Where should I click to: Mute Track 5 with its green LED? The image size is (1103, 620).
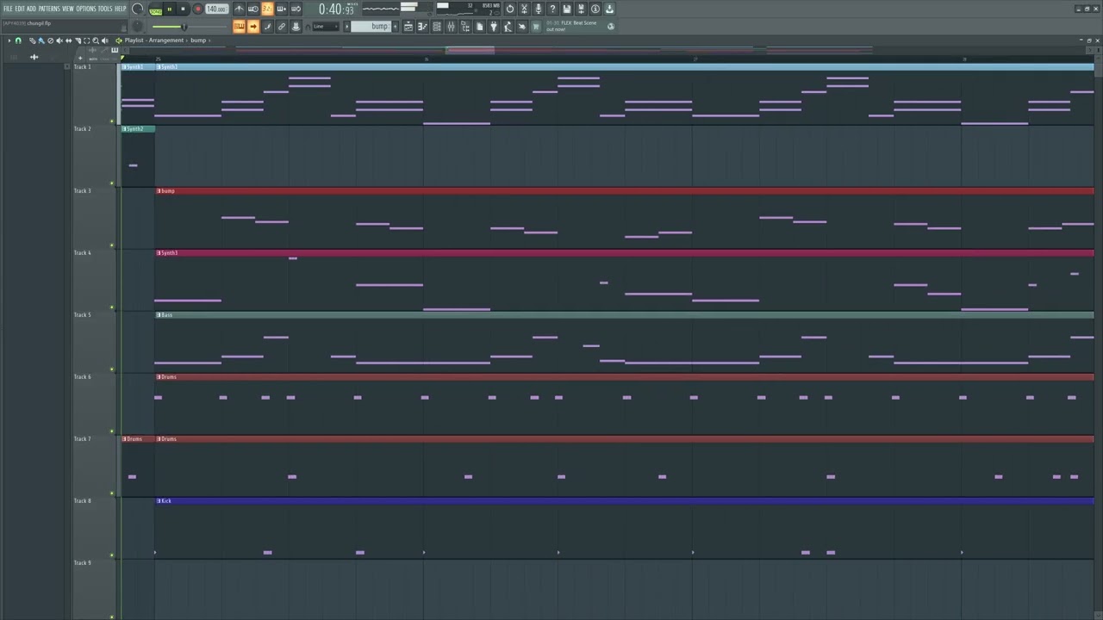click(x=112, y=369)
